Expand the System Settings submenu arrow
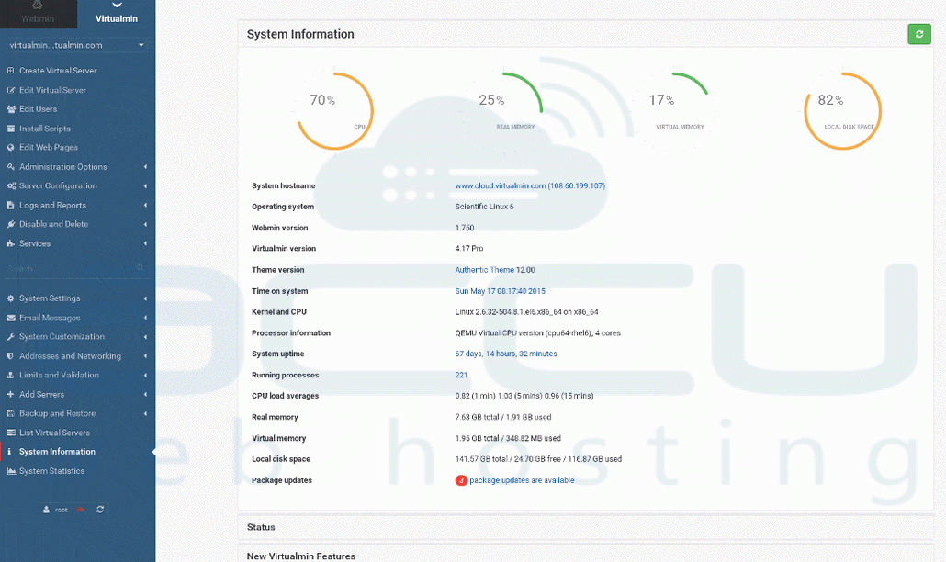The image size is (946, 562). point(145,298)
